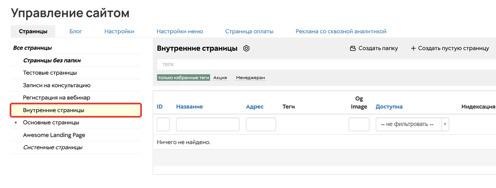Open the Awesome Landing Page folder

pos(54,135)
